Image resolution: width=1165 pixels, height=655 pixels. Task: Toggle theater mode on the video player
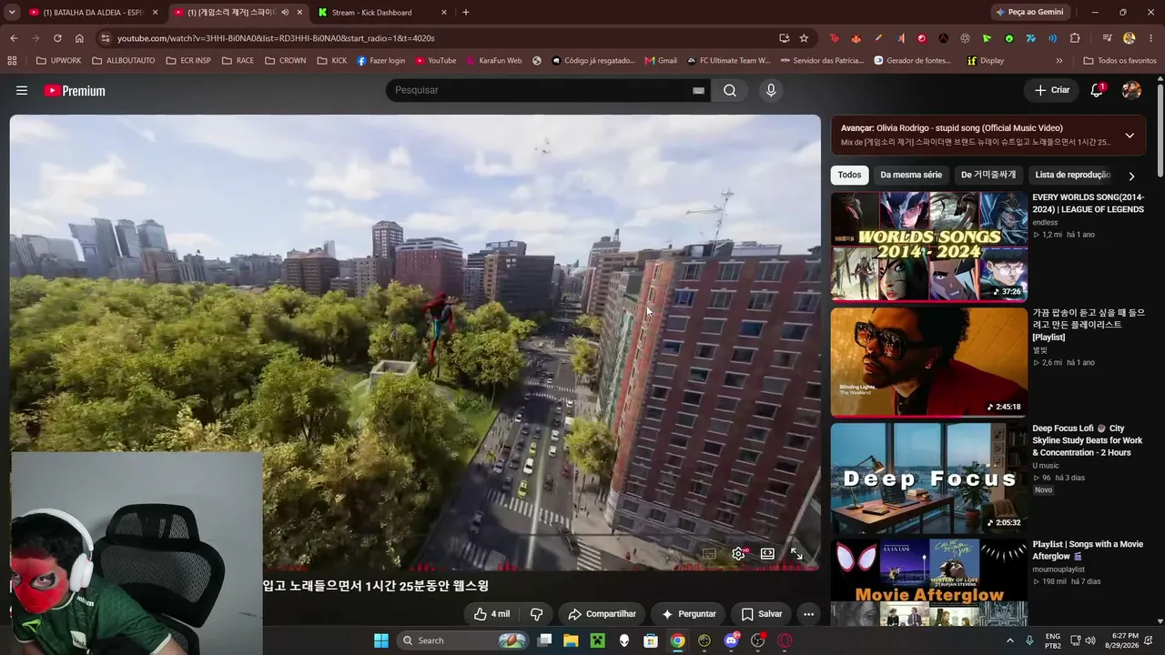tap(767, 553)
